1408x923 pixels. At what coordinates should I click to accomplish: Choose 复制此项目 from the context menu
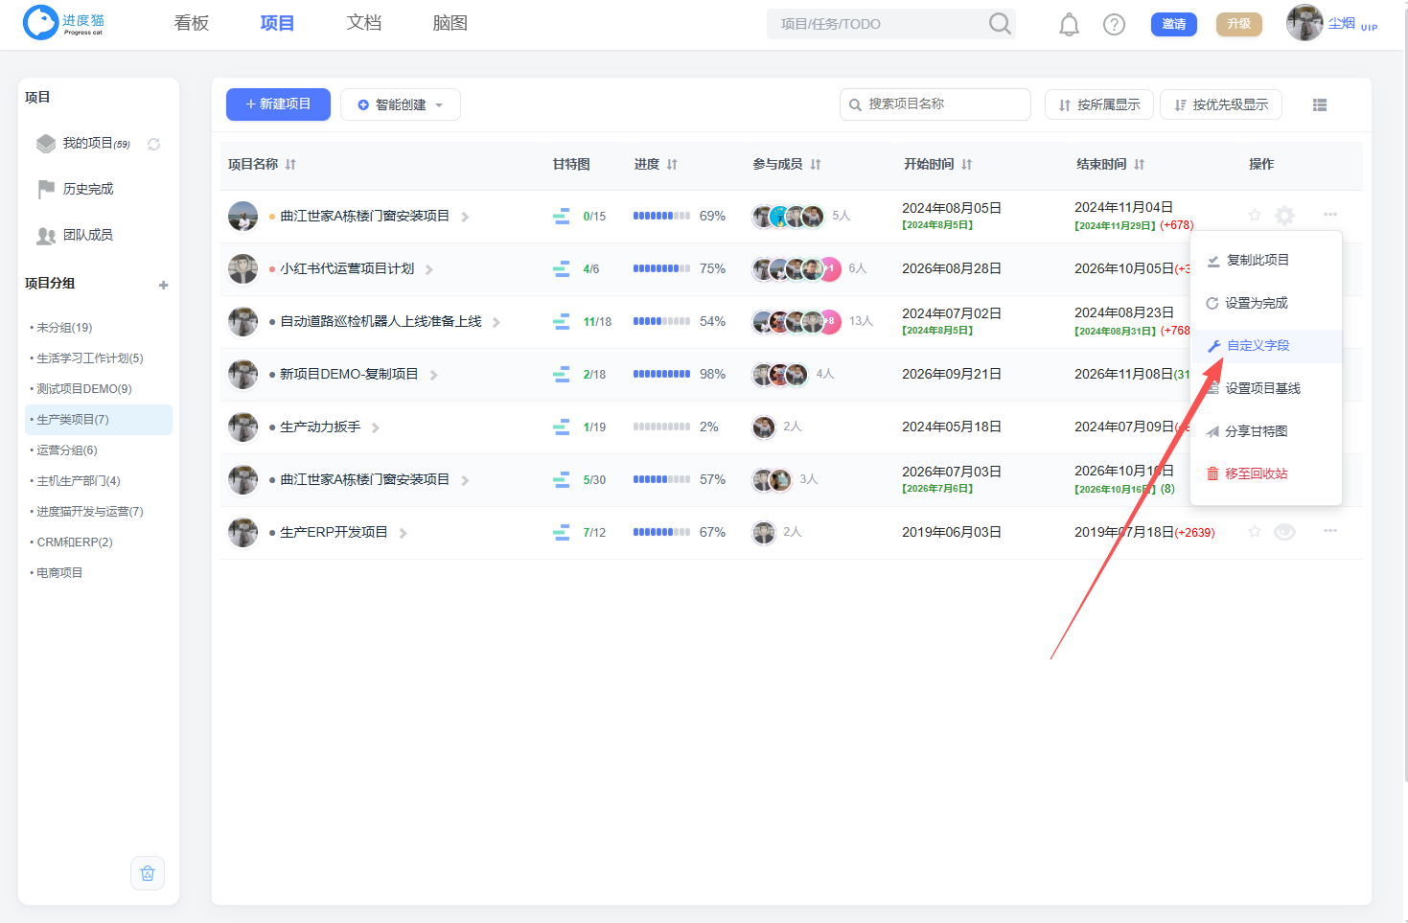tap(1265, 261)
